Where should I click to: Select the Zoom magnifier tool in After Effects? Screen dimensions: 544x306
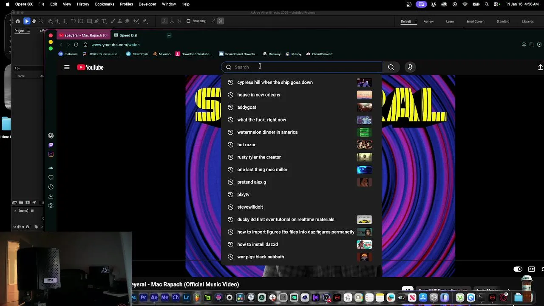[x=41, y=21]
